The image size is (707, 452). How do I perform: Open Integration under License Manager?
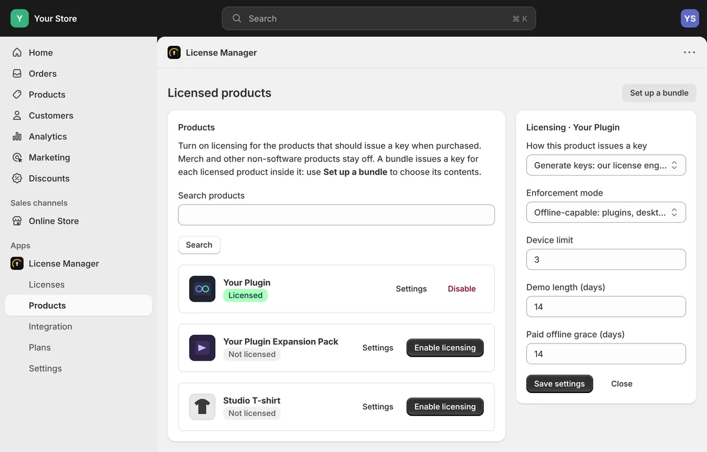tap(78, 326)
